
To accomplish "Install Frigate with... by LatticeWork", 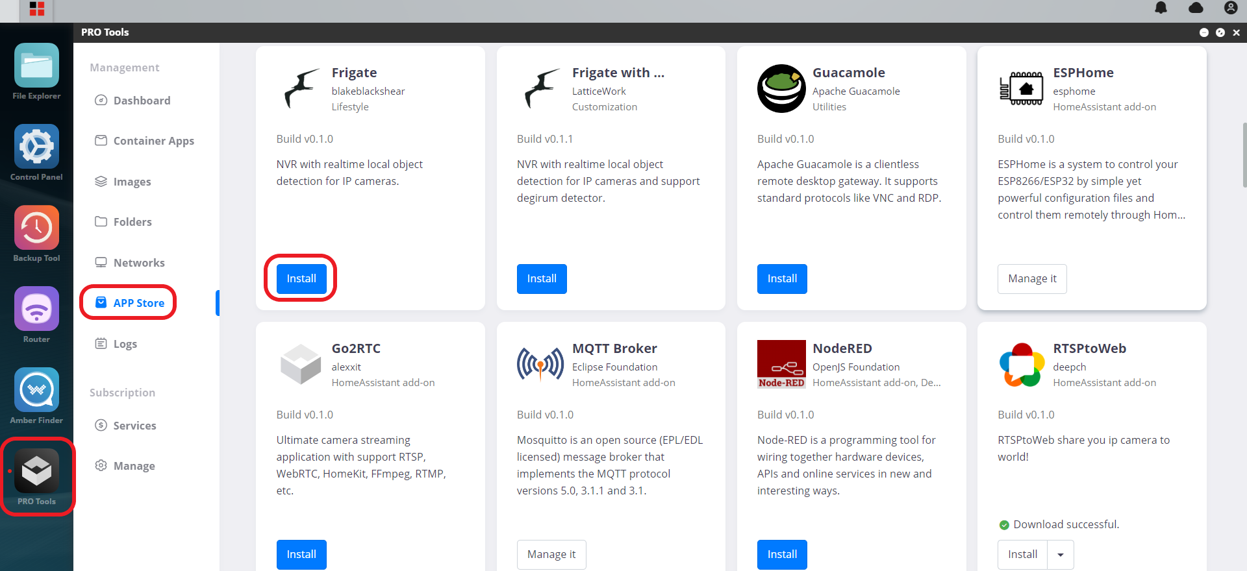I will (542, 278).
